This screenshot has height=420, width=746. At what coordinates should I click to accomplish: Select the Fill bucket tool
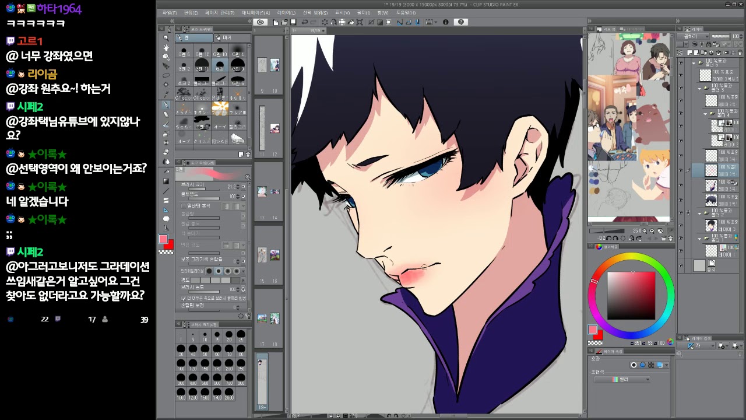point(166,171)
